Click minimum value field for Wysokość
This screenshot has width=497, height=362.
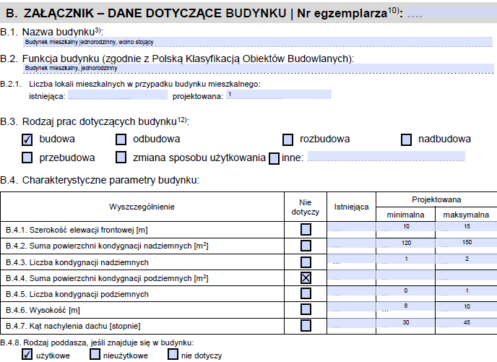[x=405, y=309]
